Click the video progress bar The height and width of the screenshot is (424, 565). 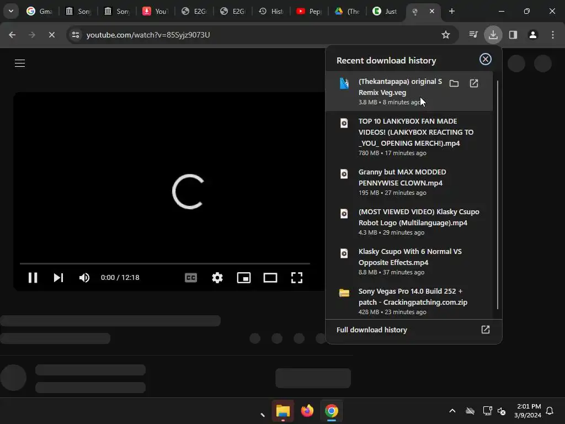click(x=165, y=263)
